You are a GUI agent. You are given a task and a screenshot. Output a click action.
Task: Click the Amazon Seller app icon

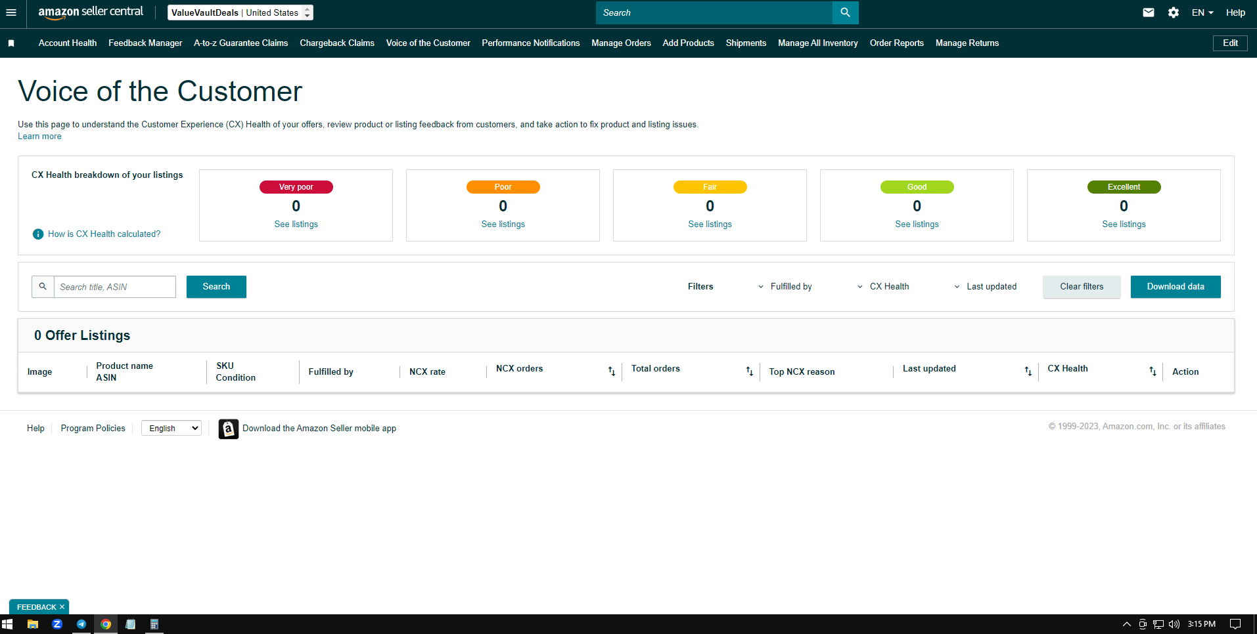point(228,429)
